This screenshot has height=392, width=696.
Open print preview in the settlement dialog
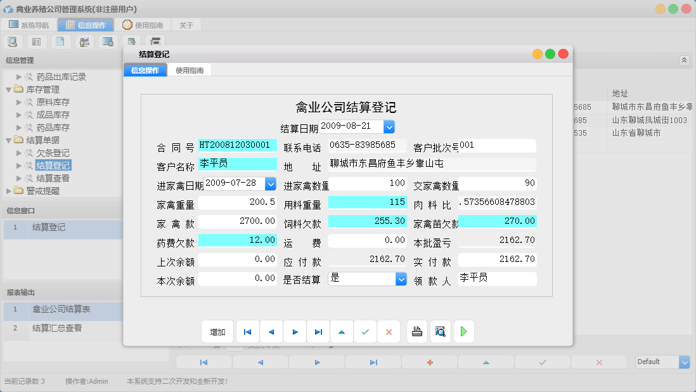(x=440, y=331)
